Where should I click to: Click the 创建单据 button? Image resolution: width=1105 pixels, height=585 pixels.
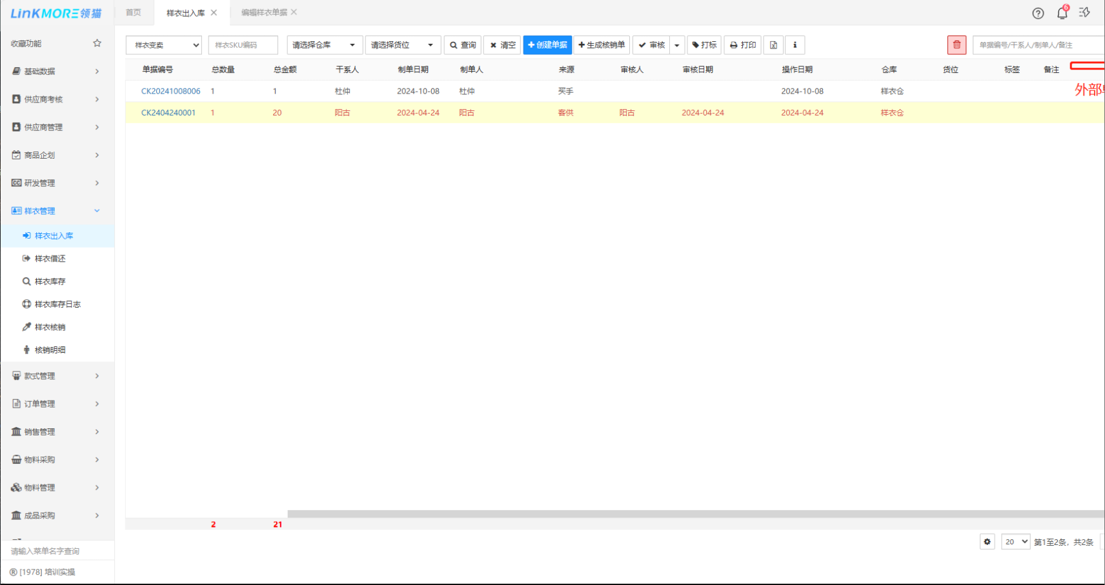[x=547, y=45]
